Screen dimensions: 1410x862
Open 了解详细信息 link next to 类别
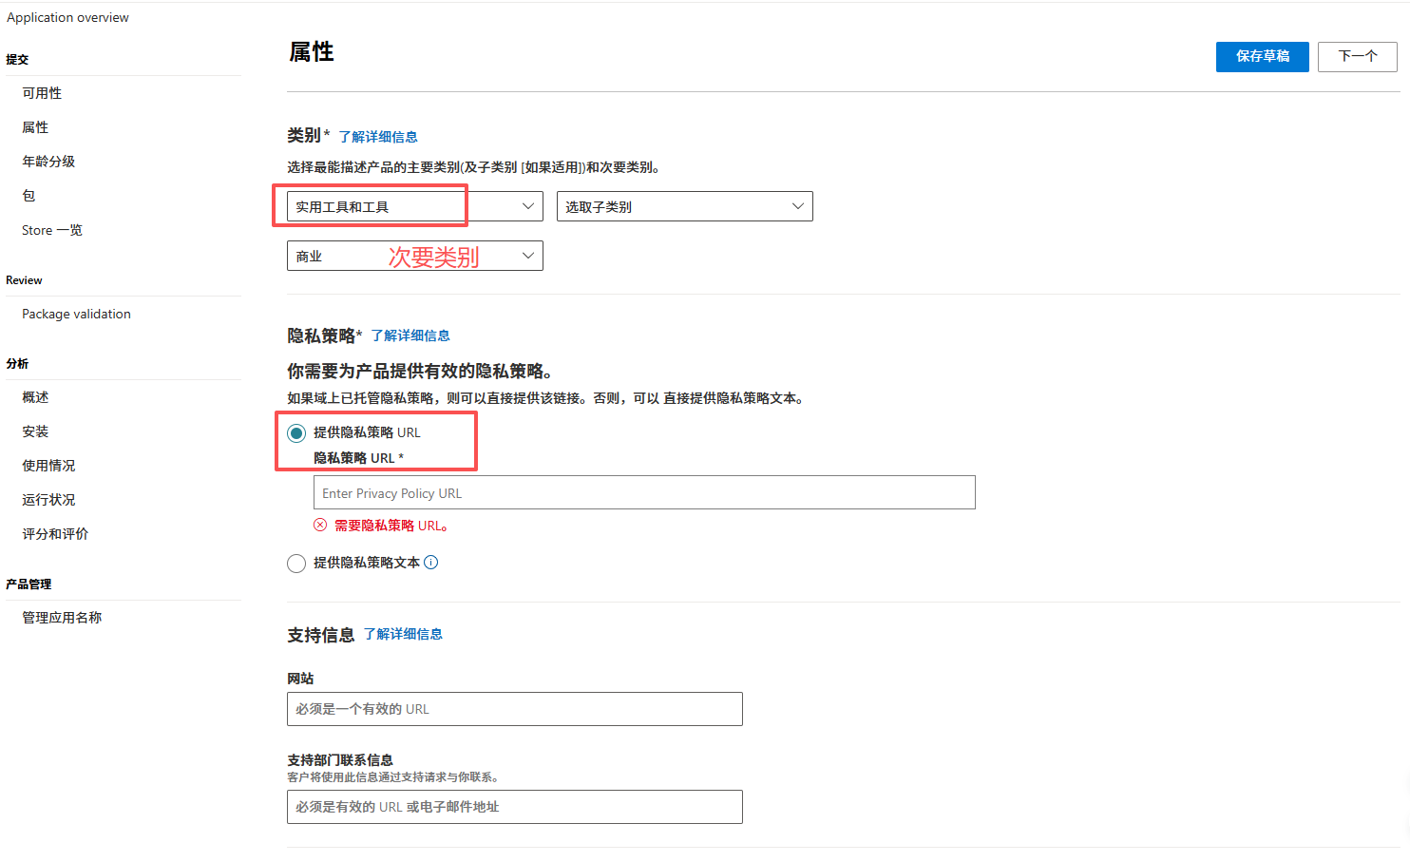click(x=378, y=137)
